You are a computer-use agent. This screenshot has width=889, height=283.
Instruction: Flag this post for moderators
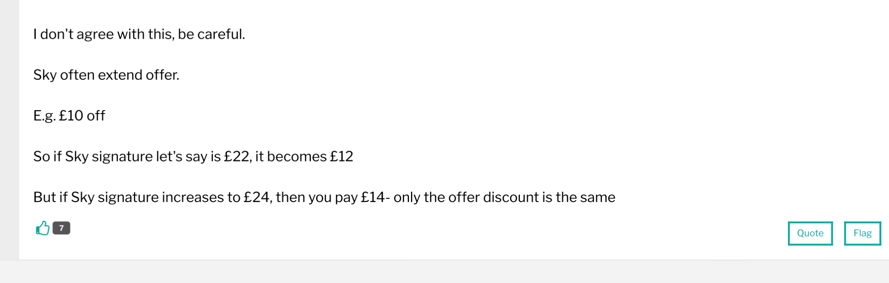pos(862,233)
